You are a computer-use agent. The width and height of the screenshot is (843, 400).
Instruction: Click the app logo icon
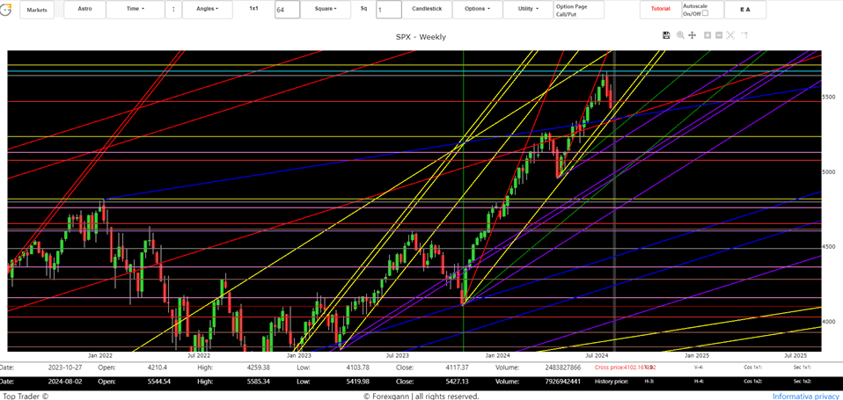(7, 11)
